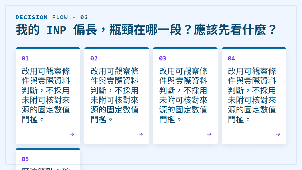Click the arrow icon in card 04
This screenshot has width=302, height=170.
coord(278,134)
